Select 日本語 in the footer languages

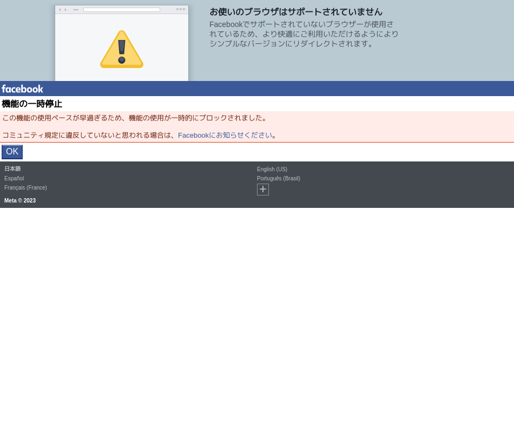(x=12, y=169)
